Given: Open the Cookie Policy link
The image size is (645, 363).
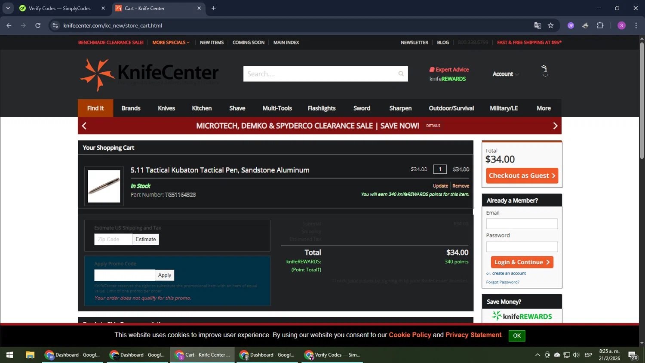Looking at the screenshot, I should pyautogui.click(x=410, y=335).
